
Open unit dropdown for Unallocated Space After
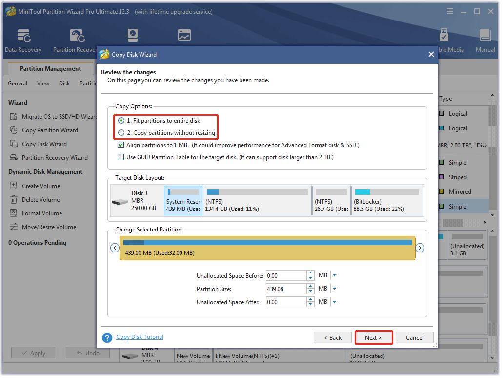(x=334, y=302)
